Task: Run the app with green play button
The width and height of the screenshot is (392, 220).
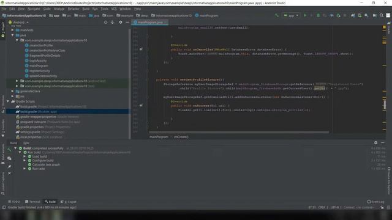Action: point(305,15)
